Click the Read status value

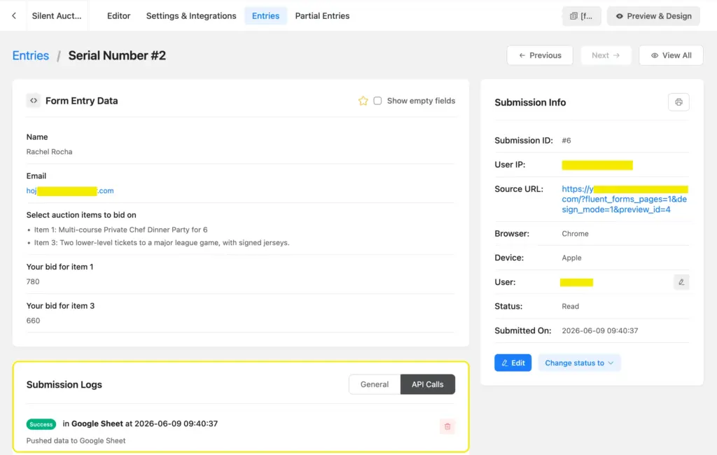click(570, 307)
